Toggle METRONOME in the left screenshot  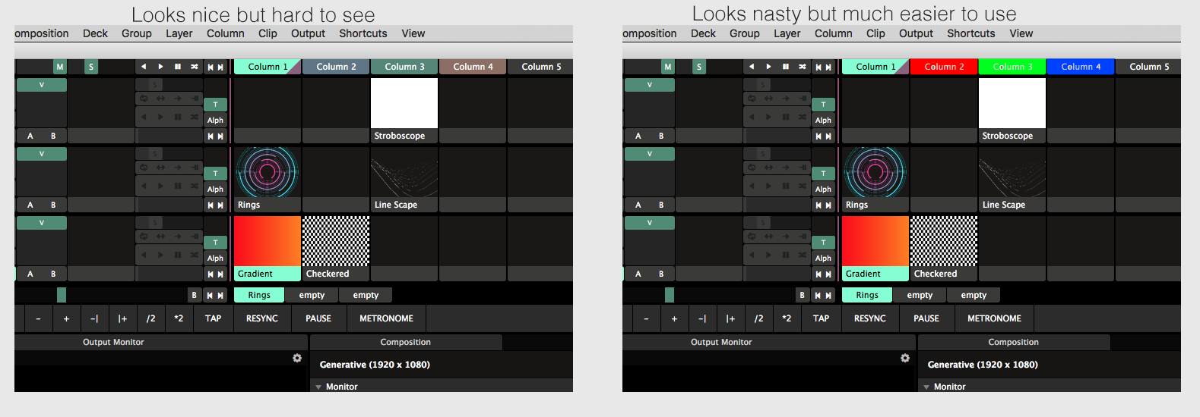click(x=386, y=318)
